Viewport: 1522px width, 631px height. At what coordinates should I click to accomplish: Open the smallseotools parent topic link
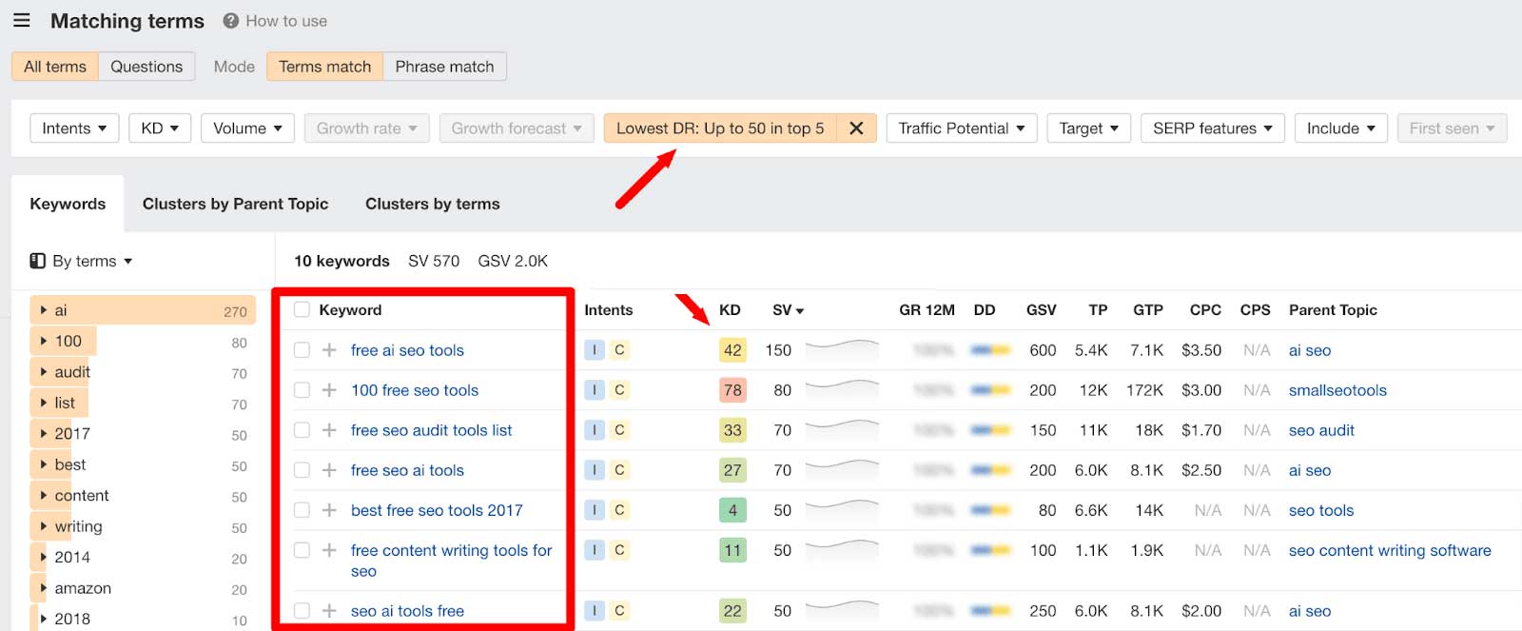(x=1337, y=390)
